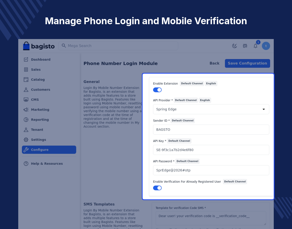Screen dimensions: 292x229
Task: Click the Marketing megaphone icon
Action: click(x=26, y=110)
